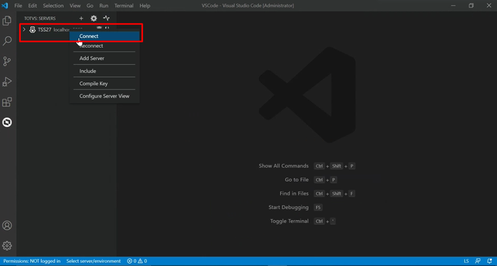Click the TSS27 server icon
Viewport: 497px width, 266px height.
pos(32,30)
